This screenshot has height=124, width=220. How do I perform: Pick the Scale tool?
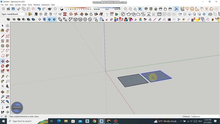2,71
